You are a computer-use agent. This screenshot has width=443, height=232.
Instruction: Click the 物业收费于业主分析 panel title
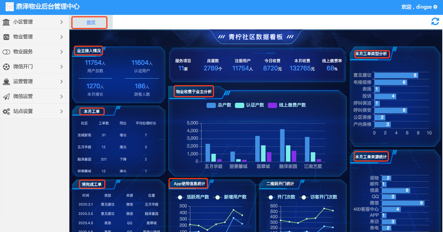[194, 92]
